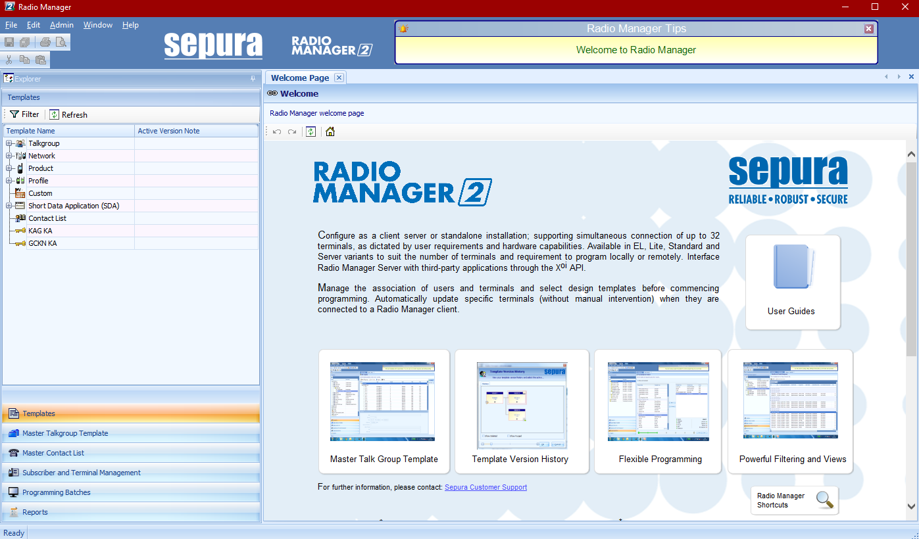Image resolution: width=919 pixels, height=539 pixels.
Task: Click the Cut scissors icon
Action: pyautogui.click(x=9, y=60)
